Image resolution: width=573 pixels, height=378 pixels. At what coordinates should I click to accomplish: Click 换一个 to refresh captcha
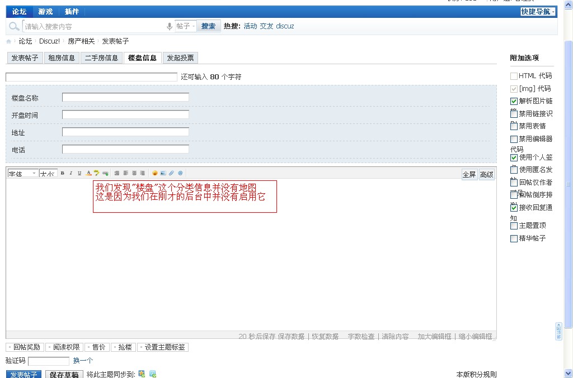(83, 361)
